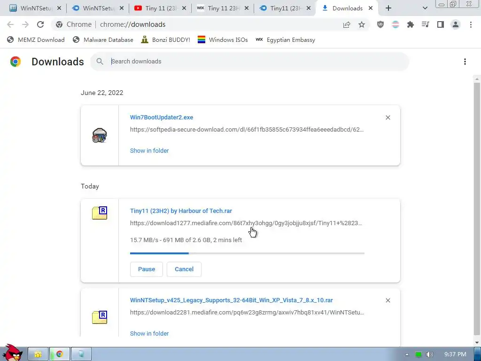Show Win7BootUpdater2.exe in folder
The width and height of the screenshot is (481, 361).
coord(149,151)
